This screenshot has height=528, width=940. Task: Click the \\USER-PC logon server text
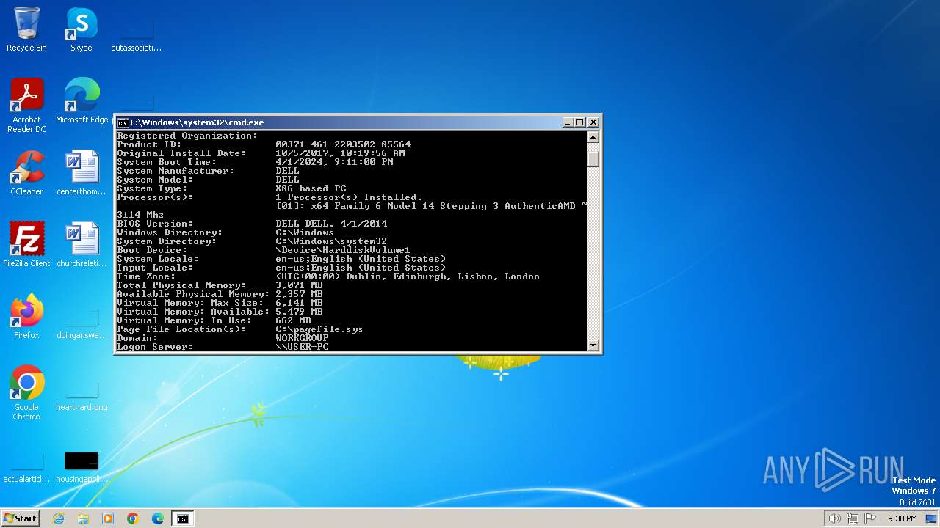pos(302,347)
